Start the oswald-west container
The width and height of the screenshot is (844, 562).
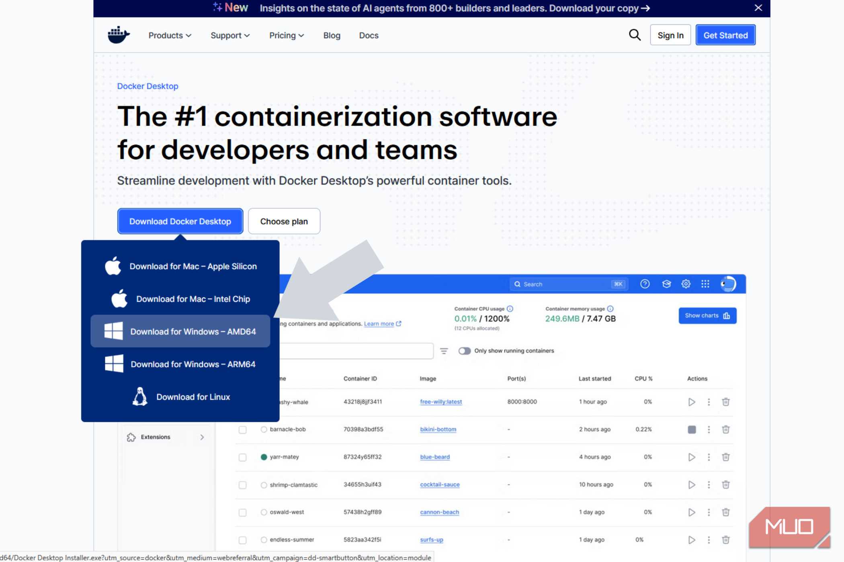point(692,512)
